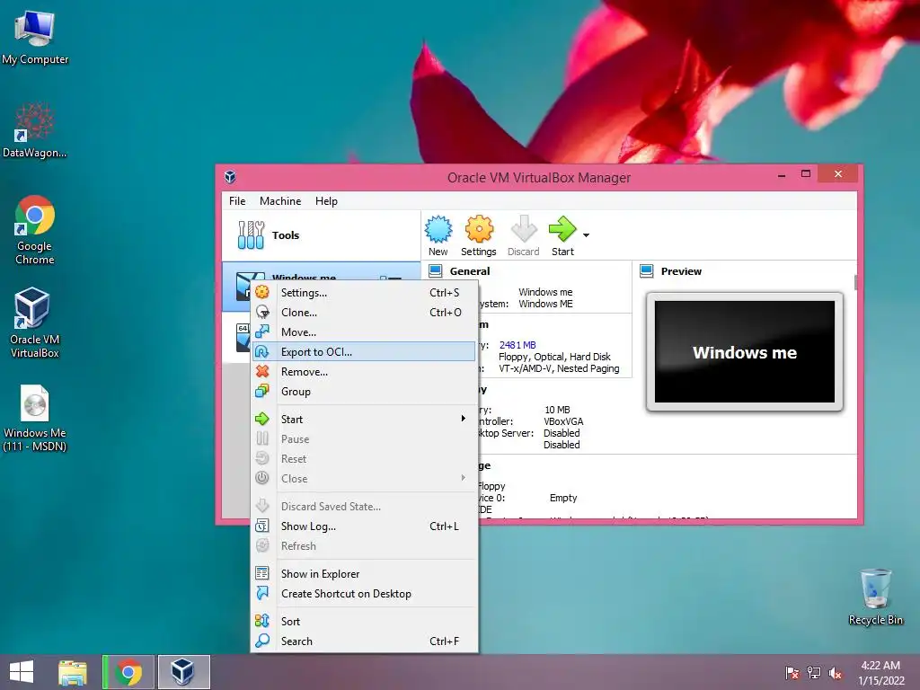This screenshot has width=920, height=690.
Task: Click the Windows Start button on taskbar
Action: pos(22,672)
